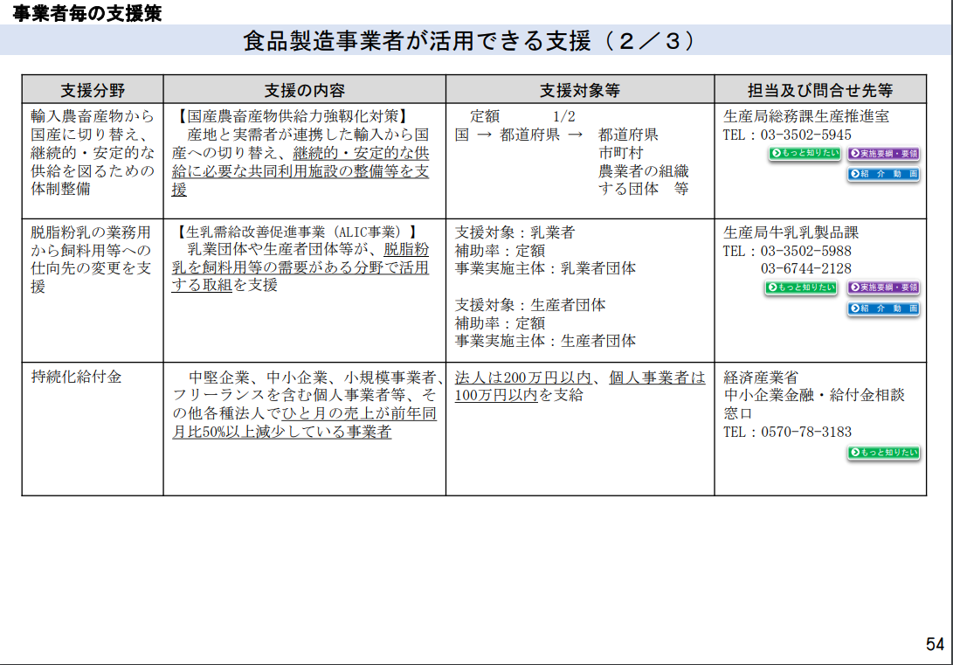953x665 pixels.
Task: Click the 担当及び問合せ先等 column header
Action: tap(820, 90)
